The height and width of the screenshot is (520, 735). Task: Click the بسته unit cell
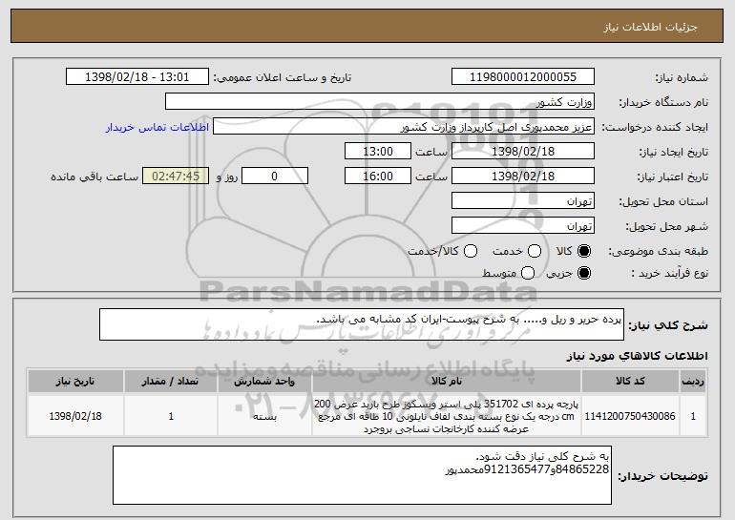coord(264,416)
